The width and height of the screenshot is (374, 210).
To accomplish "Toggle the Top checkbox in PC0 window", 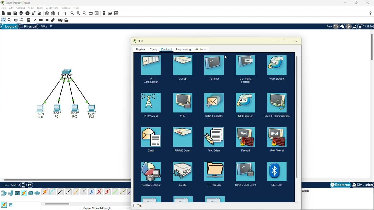I will click(135, 206).
